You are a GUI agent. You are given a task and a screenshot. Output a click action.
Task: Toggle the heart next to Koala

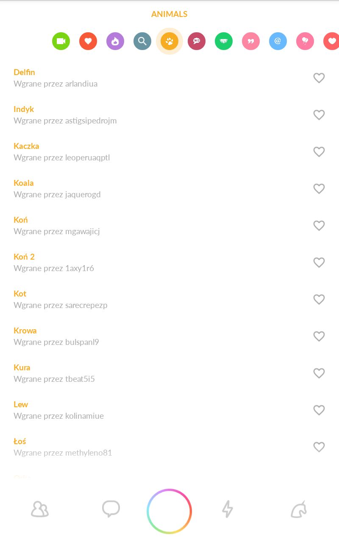coord(319,189)
